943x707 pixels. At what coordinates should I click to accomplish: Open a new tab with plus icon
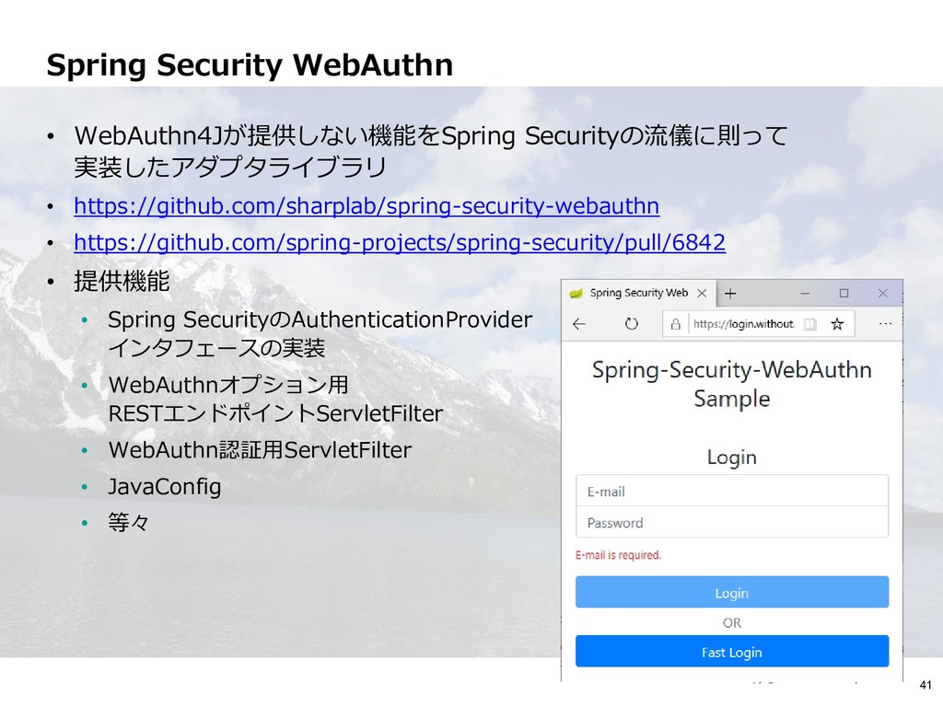point(730,294)
